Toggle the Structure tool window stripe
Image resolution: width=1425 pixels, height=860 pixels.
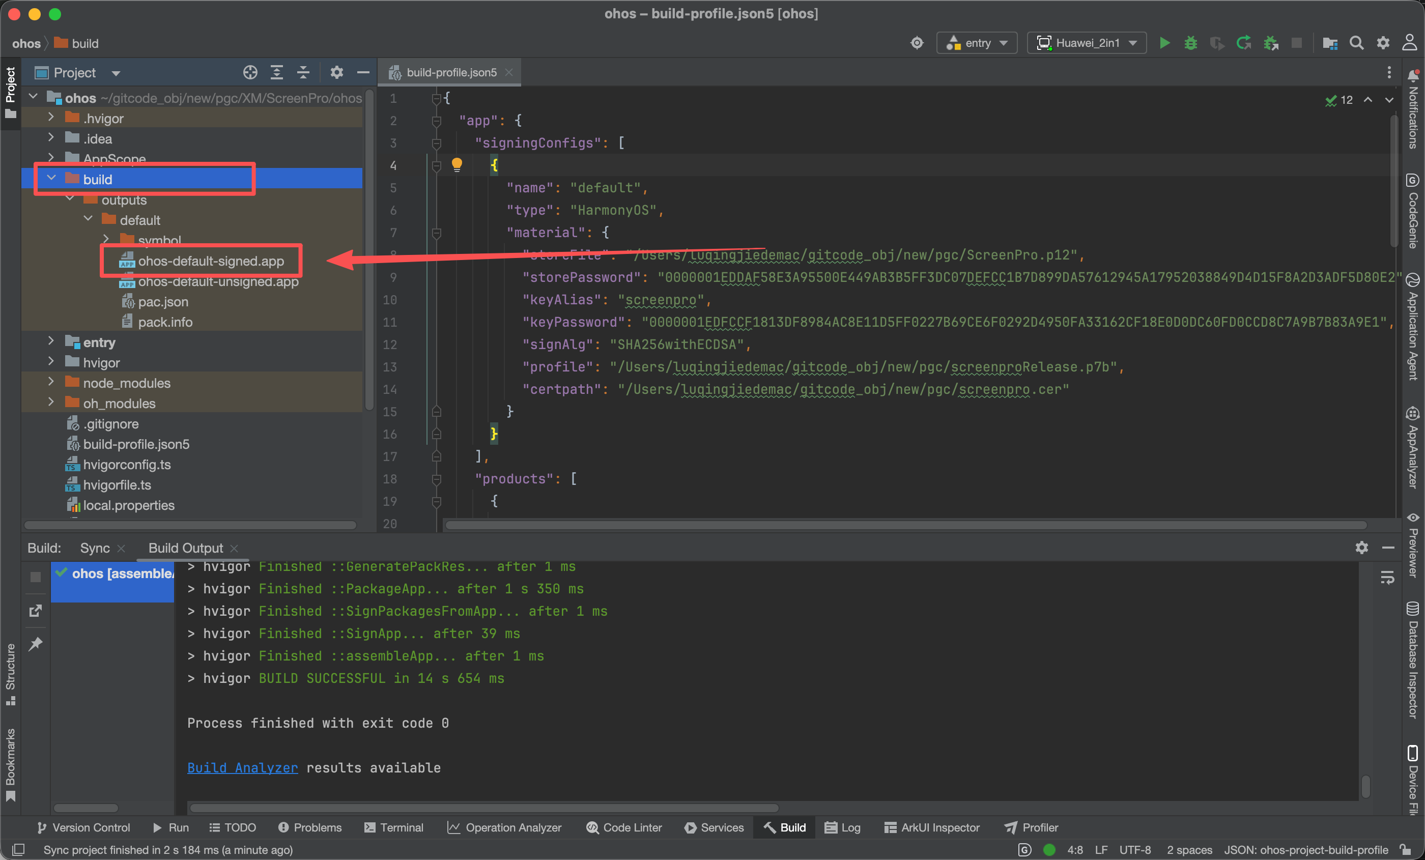(10, 674)
